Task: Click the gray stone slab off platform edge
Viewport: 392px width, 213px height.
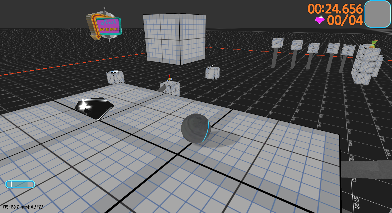Action: (x=366, y=169)
